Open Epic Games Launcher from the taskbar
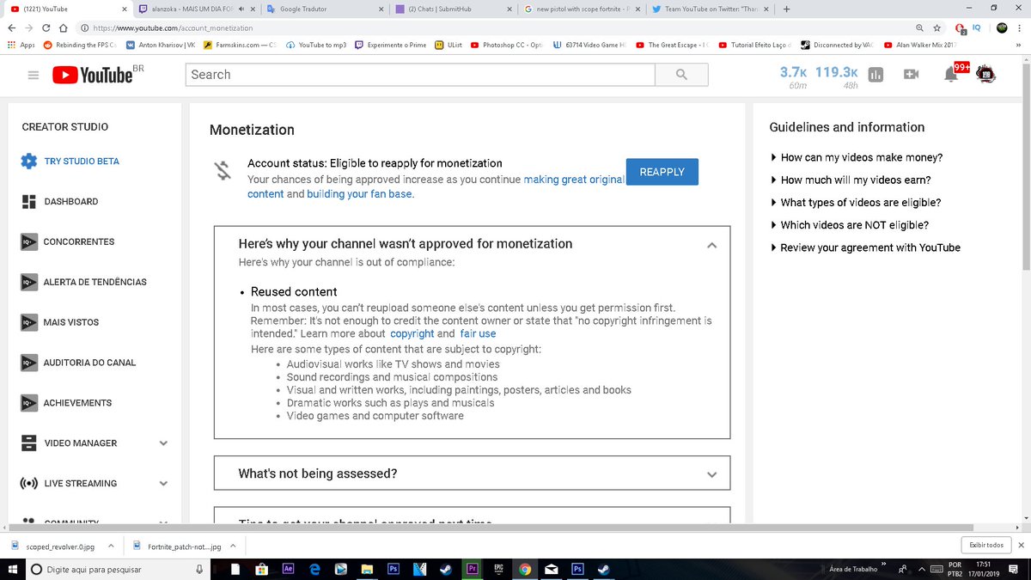Screen dimensions: 1031x580 tap(498, 569)
